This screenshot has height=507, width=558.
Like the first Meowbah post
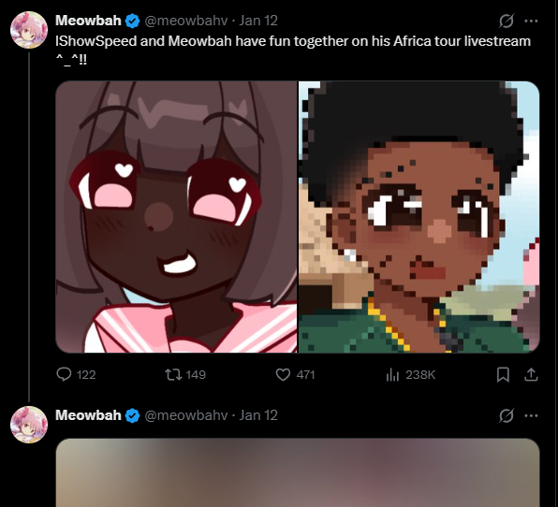(295, 374)
